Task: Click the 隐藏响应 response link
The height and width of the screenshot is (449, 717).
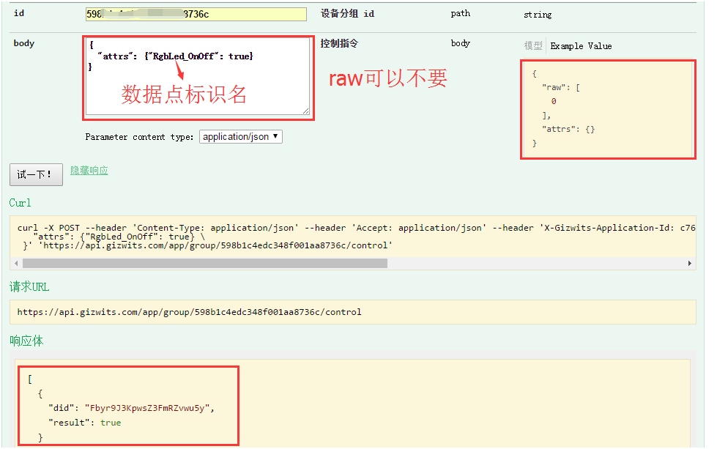Action: (88, 170)
